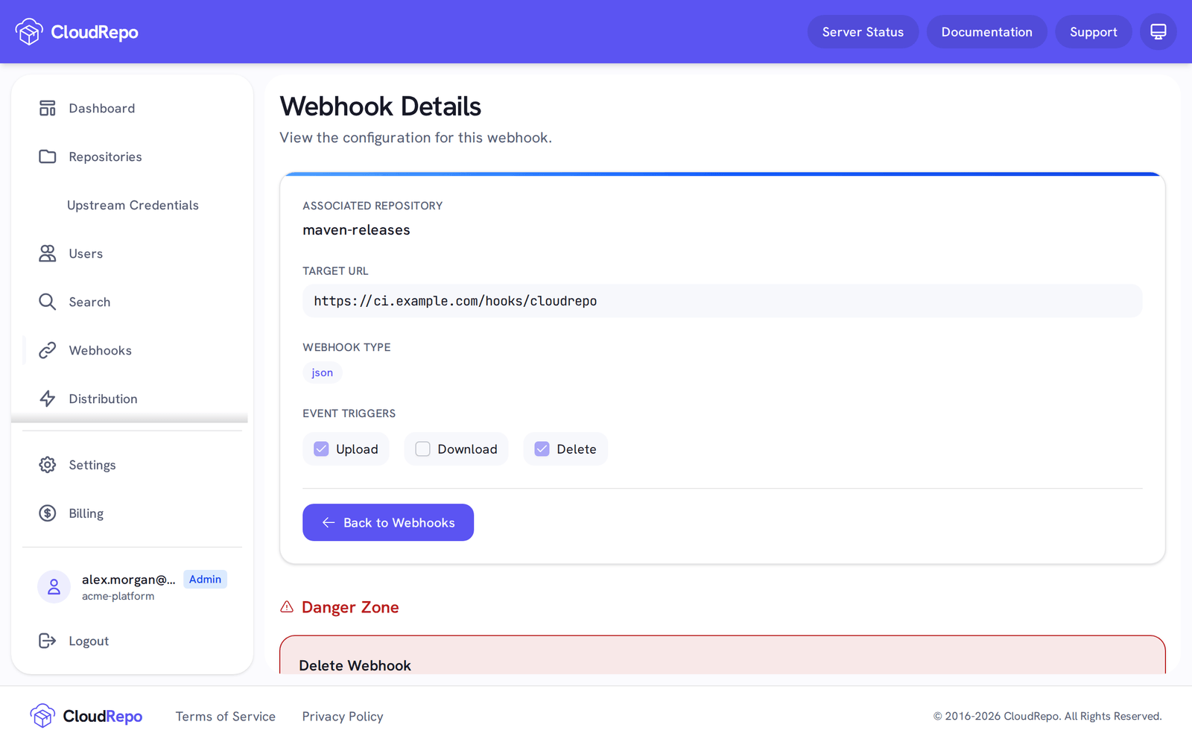Click the Delete Webhook heading
Screen dimensions: 1192x745
pos(355,665)
